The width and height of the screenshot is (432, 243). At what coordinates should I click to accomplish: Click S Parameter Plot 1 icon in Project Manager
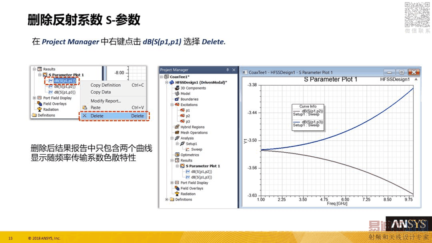click(182, 166)
